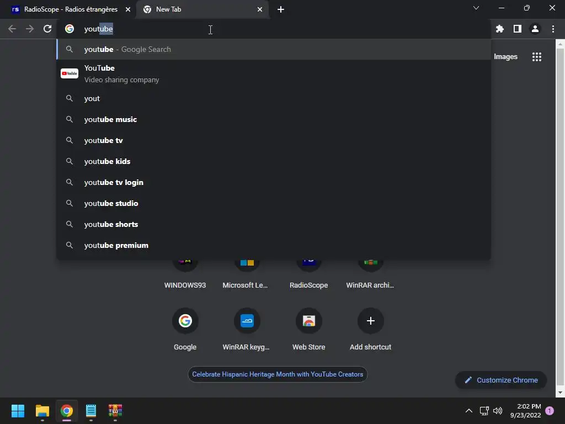Choose the YouTube Video sharing company suggestion
Image resolution: width=565 pixels, height=424 pixels.
274,73
